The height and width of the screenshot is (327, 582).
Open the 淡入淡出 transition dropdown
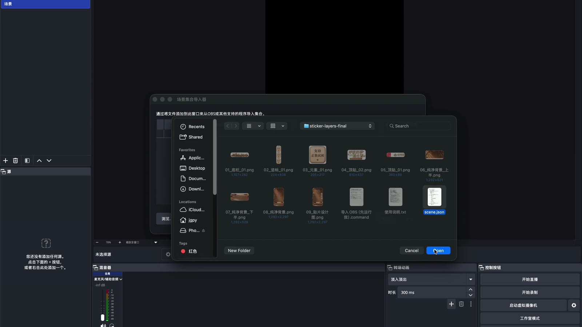(431, 279)
